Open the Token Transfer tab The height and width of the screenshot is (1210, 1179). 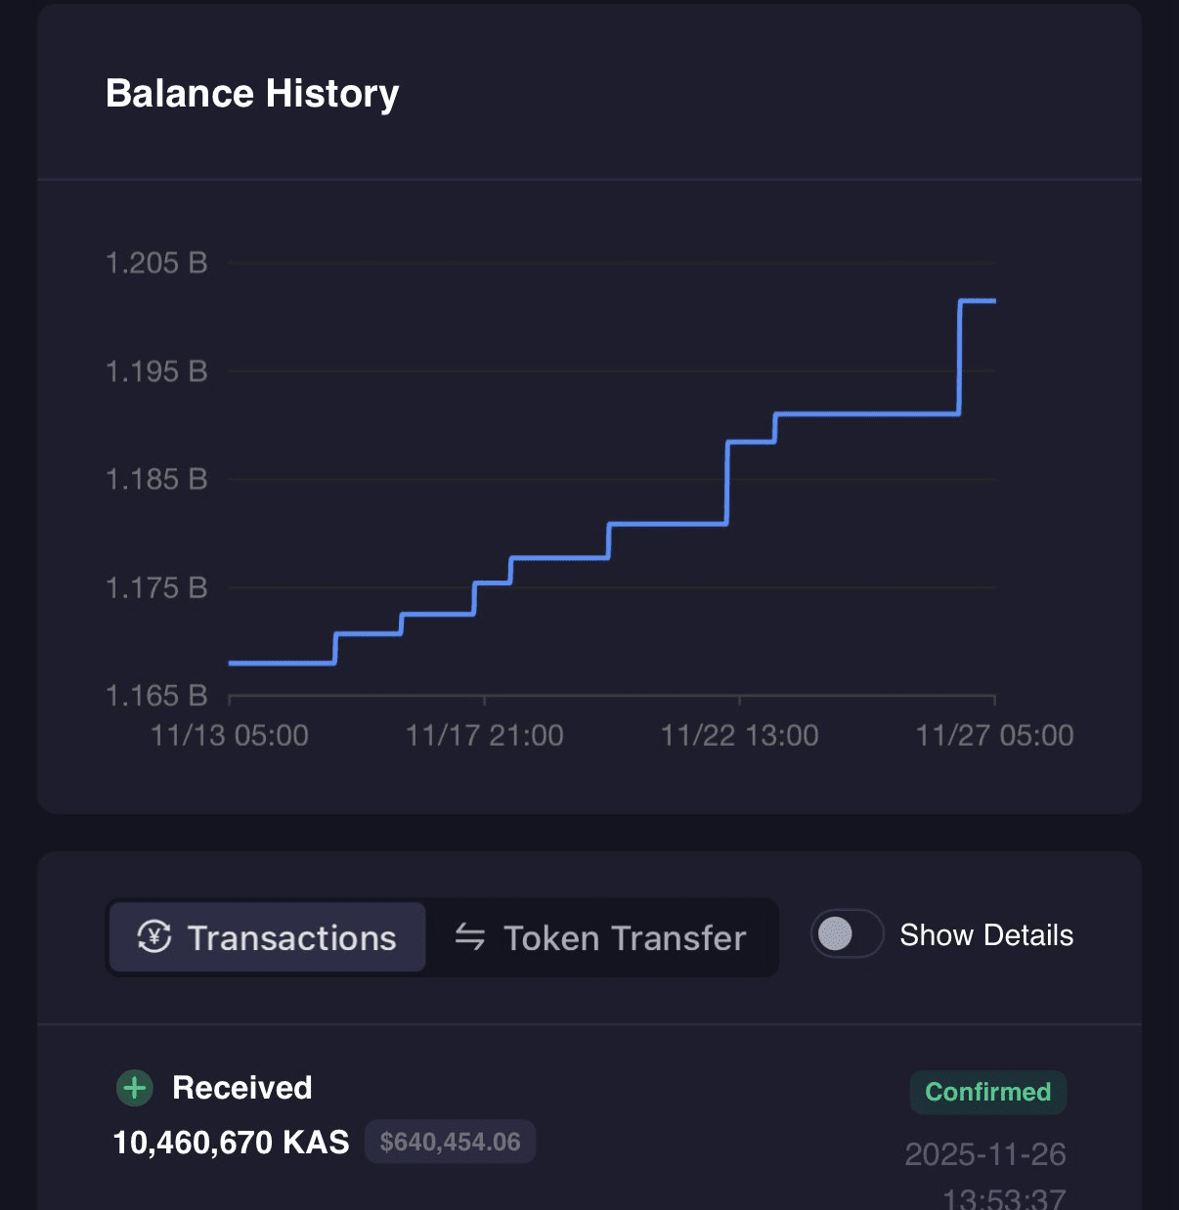pyautogui.click(x=601, y=937)
